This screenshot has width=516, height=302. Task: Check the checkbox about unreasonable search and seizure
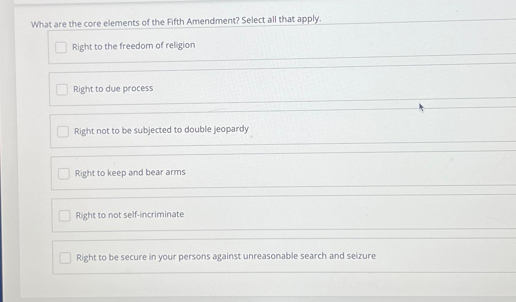coord(65,258)
